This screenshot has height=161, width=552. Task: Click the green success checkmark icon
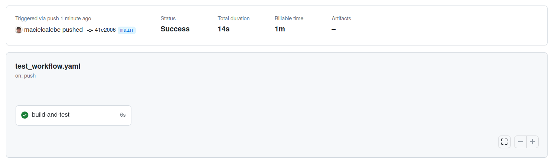[25, 115]
